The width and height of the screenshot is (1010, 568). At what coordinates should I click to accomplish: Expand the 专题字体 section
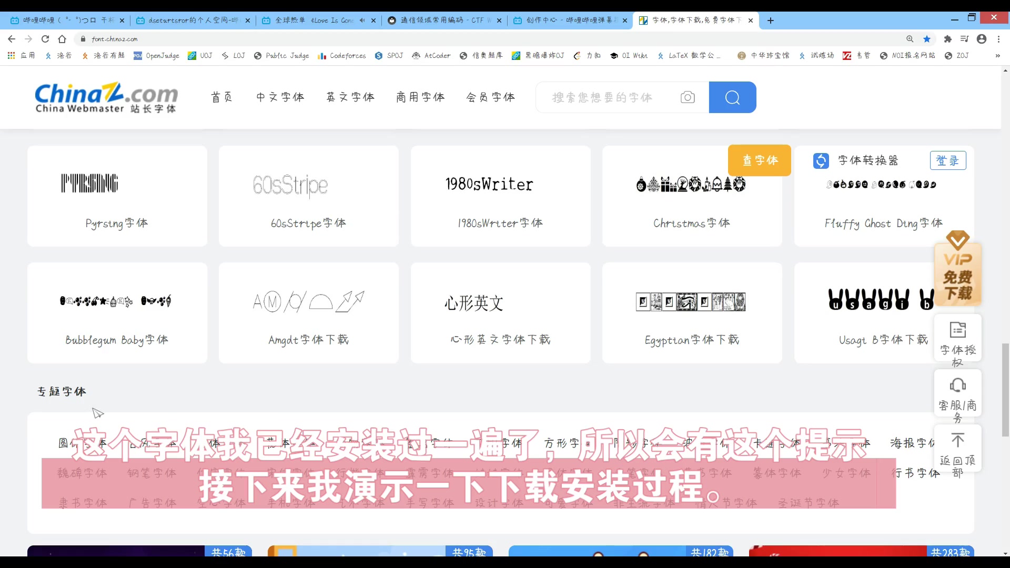click(61, 391)
